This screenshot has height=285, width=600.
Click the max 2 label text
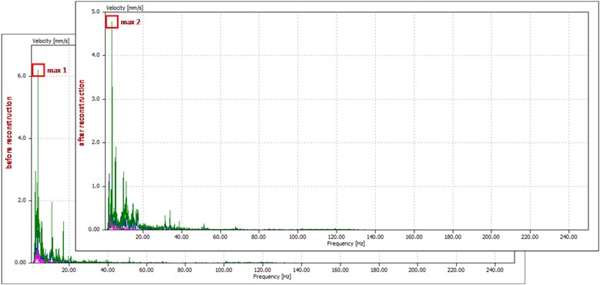[130, 22]
